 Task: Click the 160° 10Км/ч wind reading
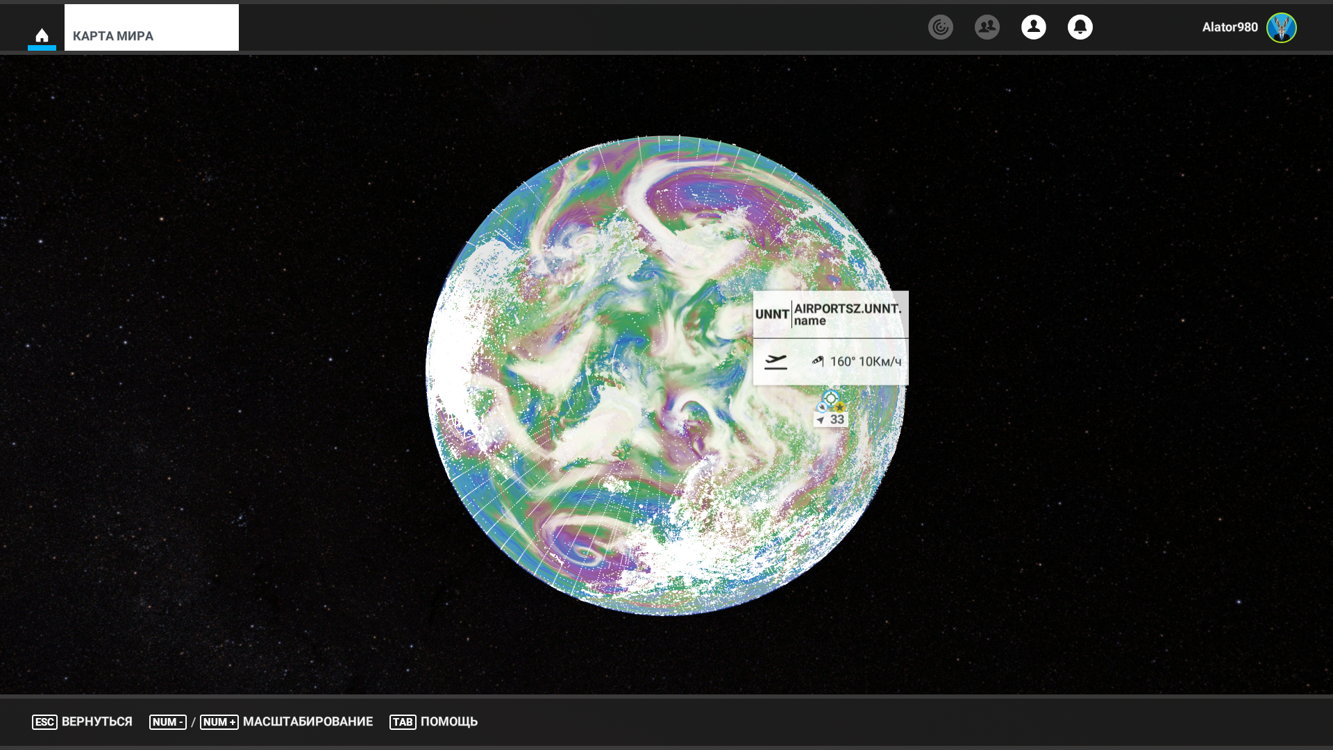(866, 362)
